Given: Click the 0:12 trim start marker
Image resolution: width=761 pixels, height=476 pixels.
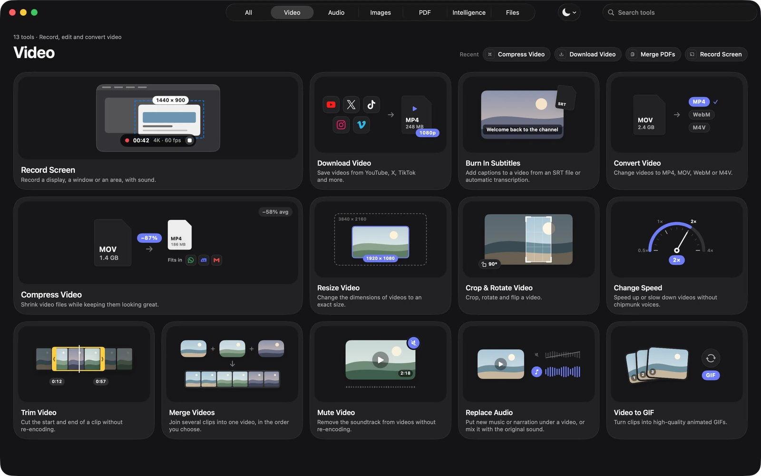Looking at the screenshot, I should pyautogui.click(x=57, y=381).
